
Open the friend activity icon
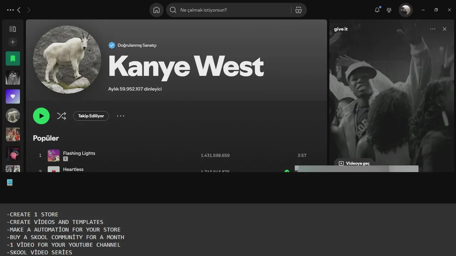coord(389,10)
